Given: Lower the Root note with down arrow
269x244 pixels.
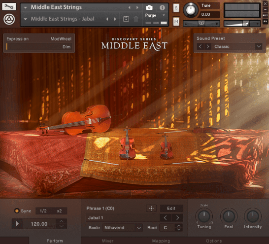Looking at the screenshot, I should (179, 229).
